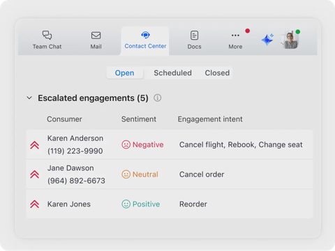Open the More menu with three dots
Viewport: 335px width, 251px height.
click(x=235, y=40)
